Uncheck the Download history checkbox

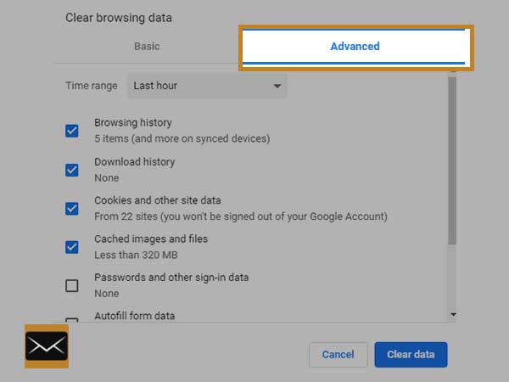(72, 170)
